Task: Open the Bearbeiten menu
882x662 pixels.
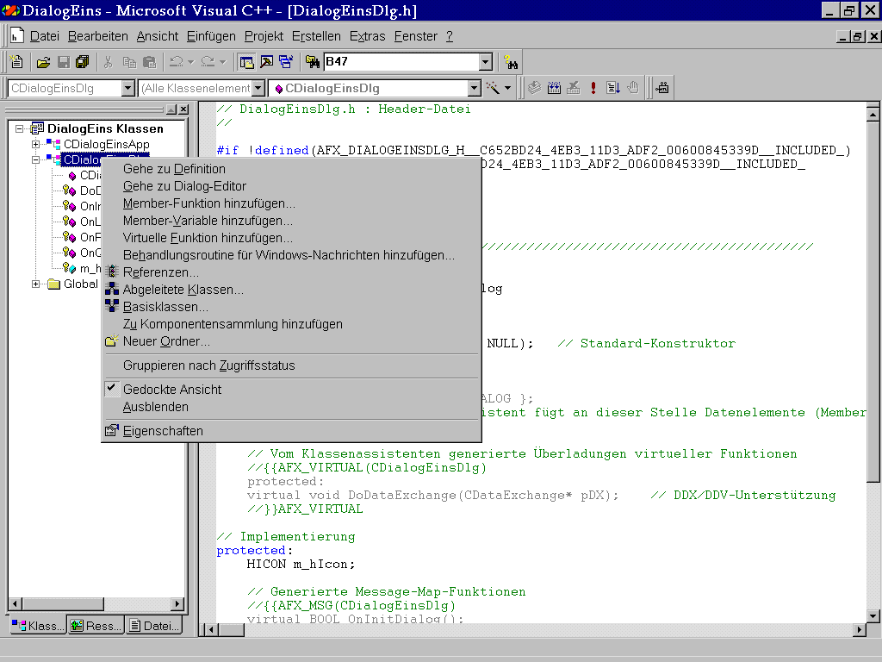Action: (x=98, y=36)
